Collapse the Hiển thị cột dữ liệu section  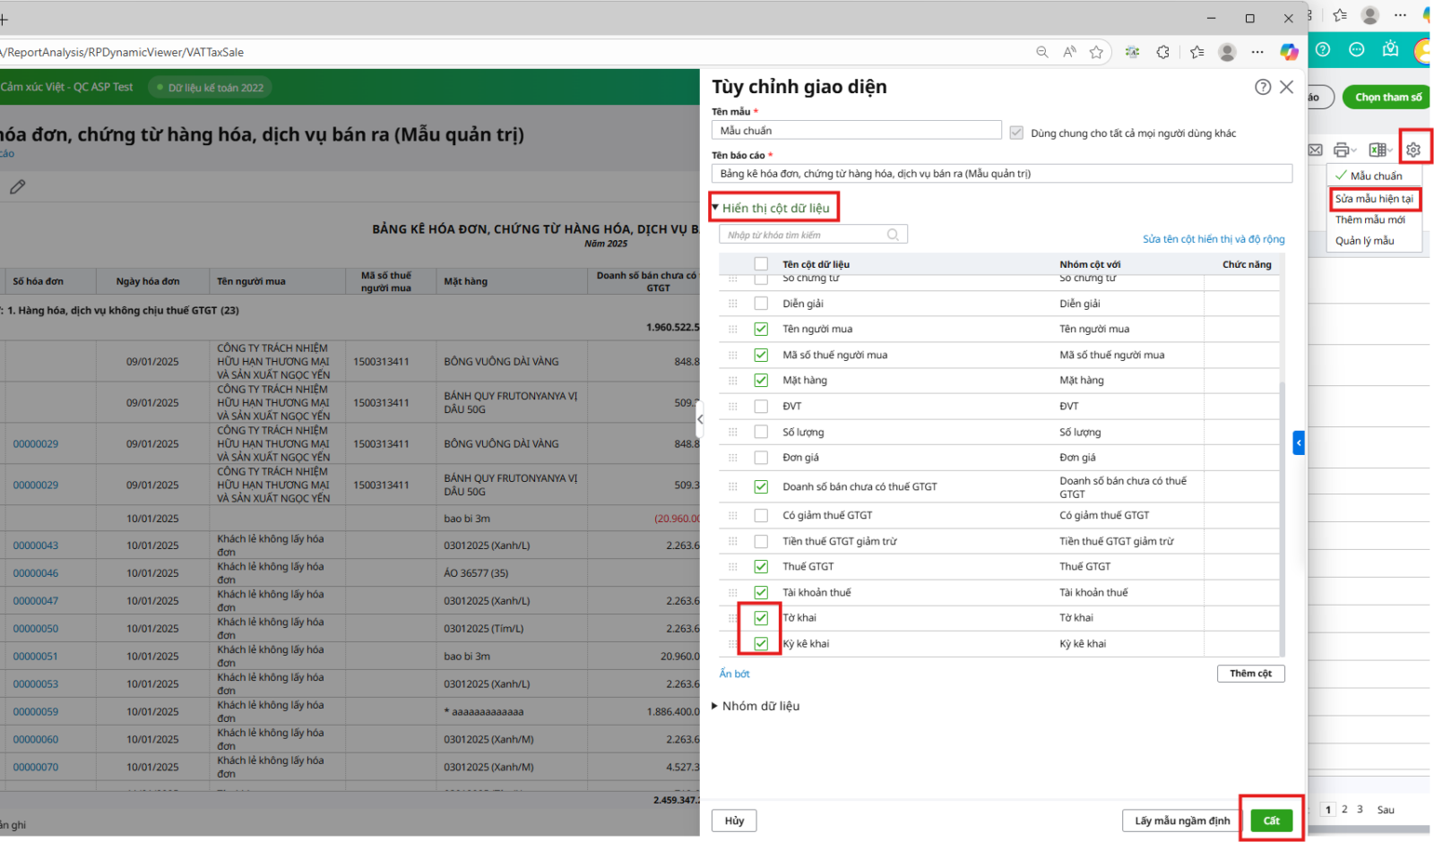click(x=715, y=208)
